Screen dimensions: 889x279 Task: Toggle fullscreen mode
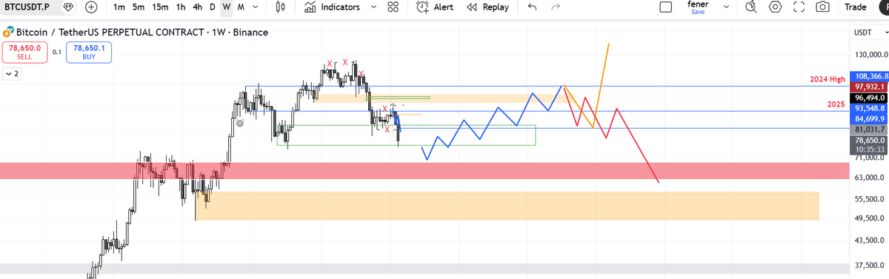(x=799, y=7)
